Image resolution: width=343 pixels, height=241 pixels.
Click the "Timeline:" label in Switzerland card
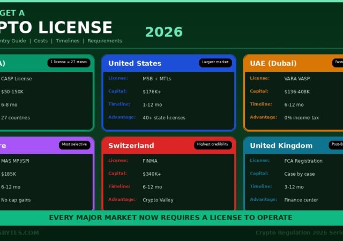119,186
